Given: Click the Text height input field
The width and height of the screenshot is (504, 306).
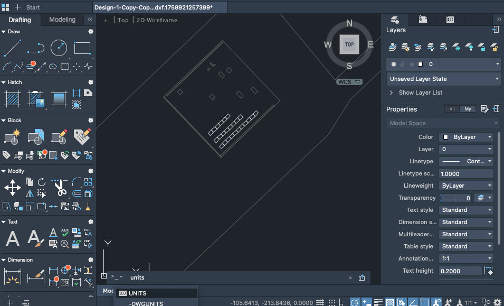Looking at the screenshot, I should click(x=460, y=271).
